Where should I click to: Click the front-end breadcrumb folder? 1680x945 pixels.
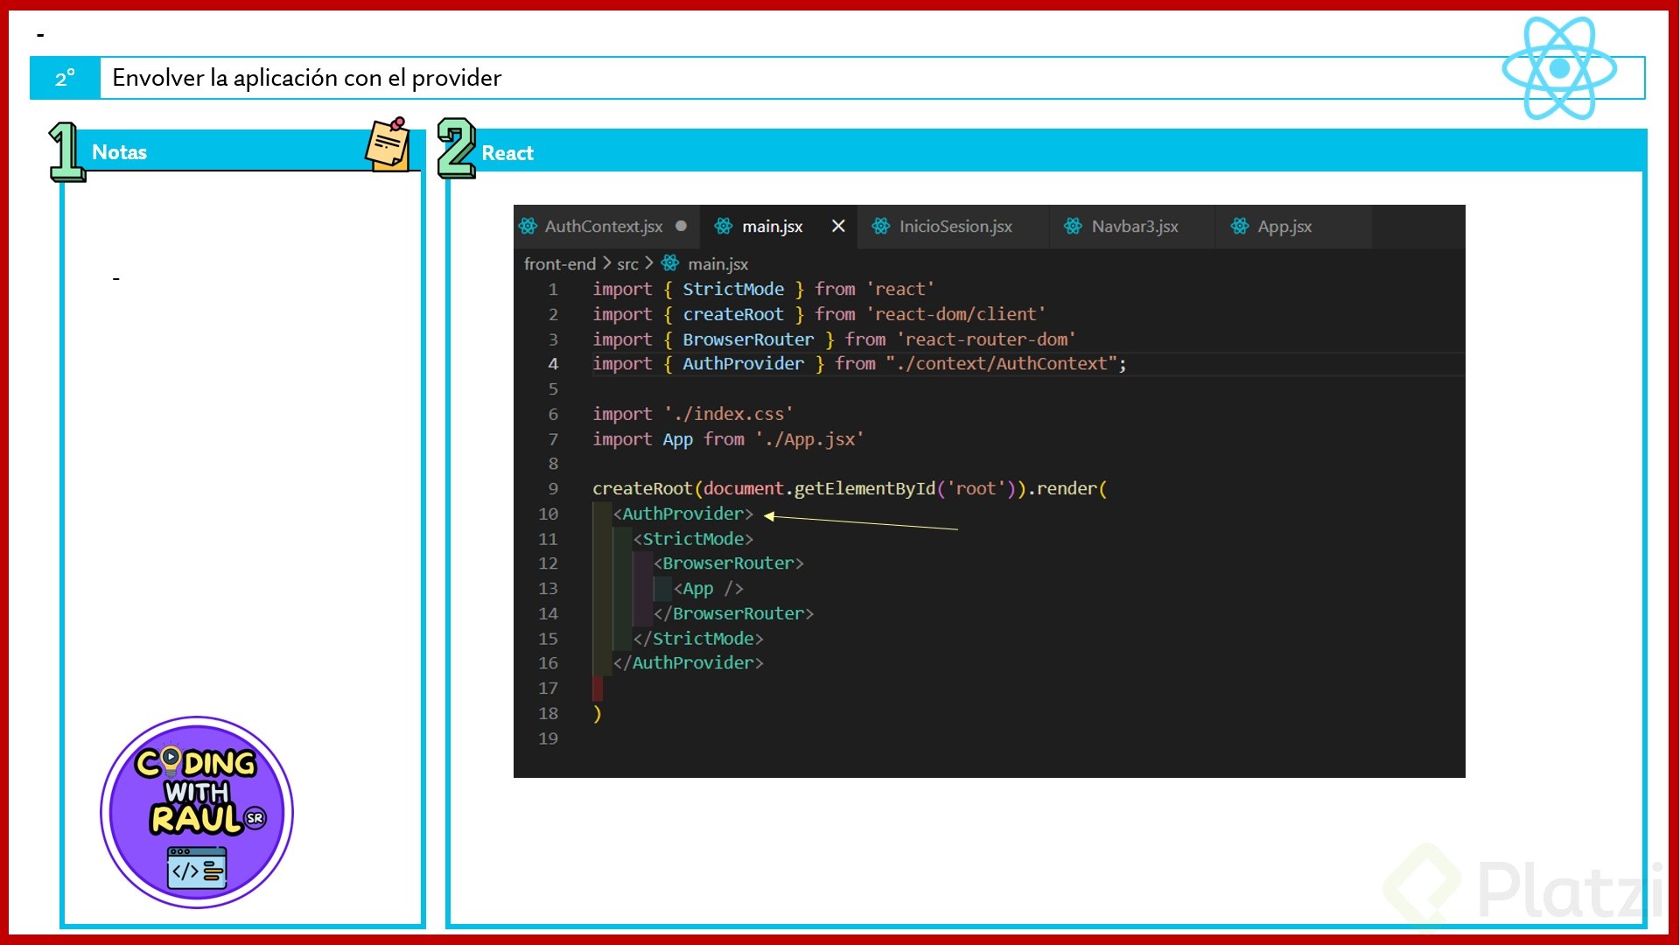(x=559, y=264)
